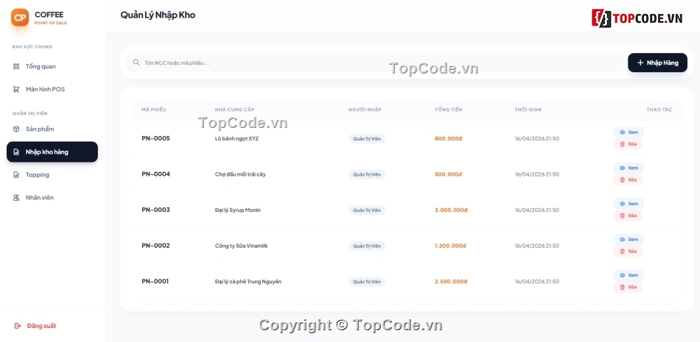
Task: Click the receipt code PN-0003
Action: 155,210
